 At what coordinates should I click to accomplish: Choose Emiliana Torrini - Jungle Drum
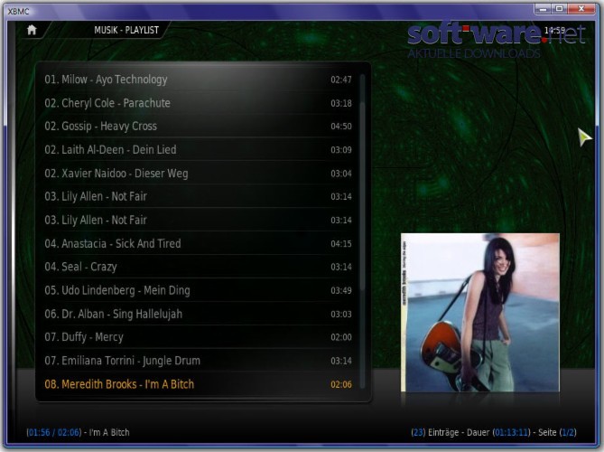pos(198,360)
